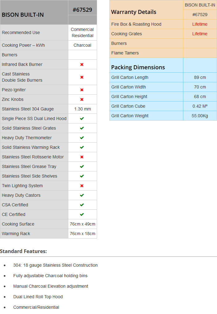The height and width of the screenshot is (314, 217).
Task: Click the red cross for Twin Lighting System
Action: coord(82,186)
